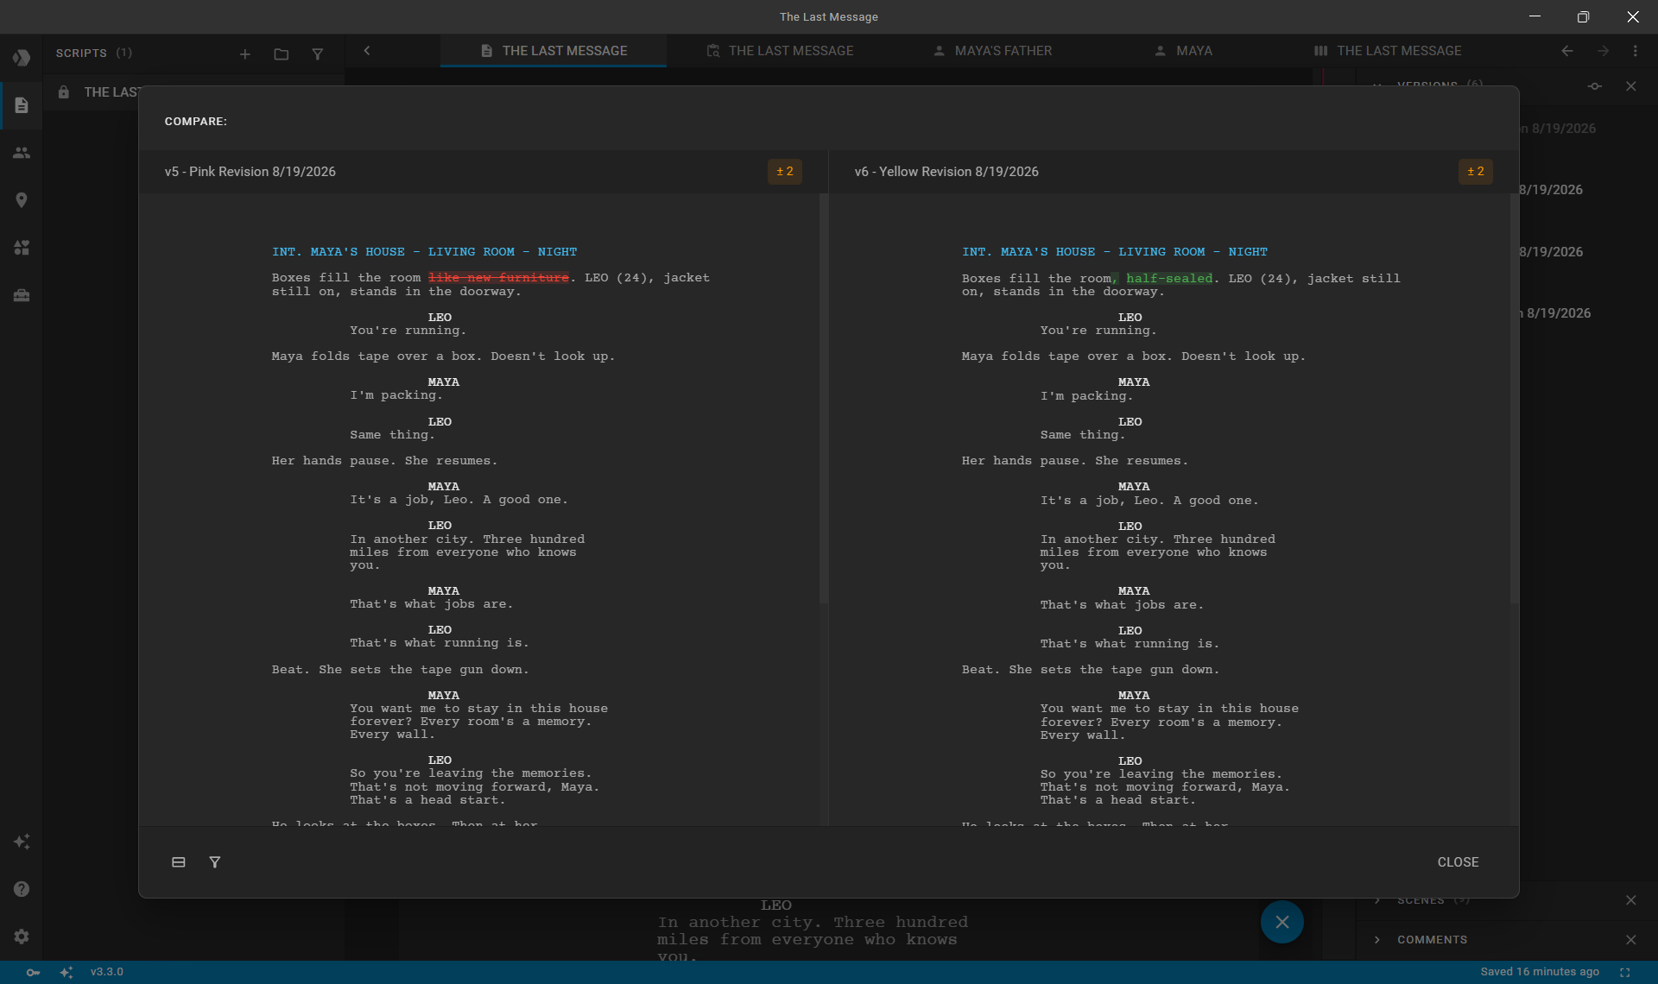Viewport: 1658px width, 984px height.
Task: Open the Settings gear icon
Action: coord(22,937)
